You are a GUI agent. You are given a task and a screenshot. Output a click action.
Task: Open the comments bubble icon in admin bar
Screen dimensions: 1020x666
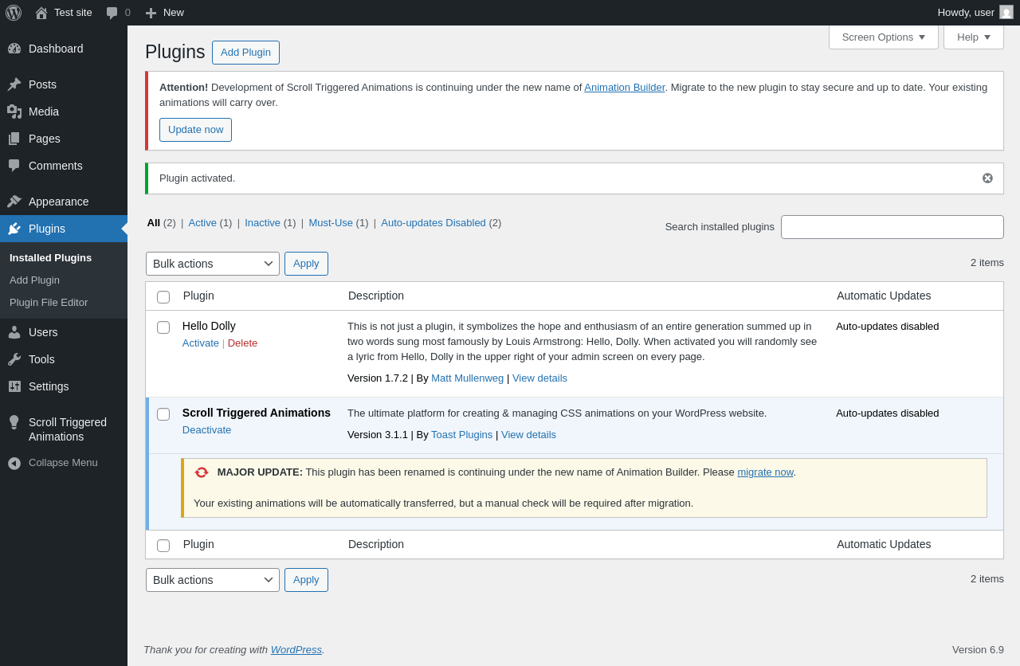[112, 13]
